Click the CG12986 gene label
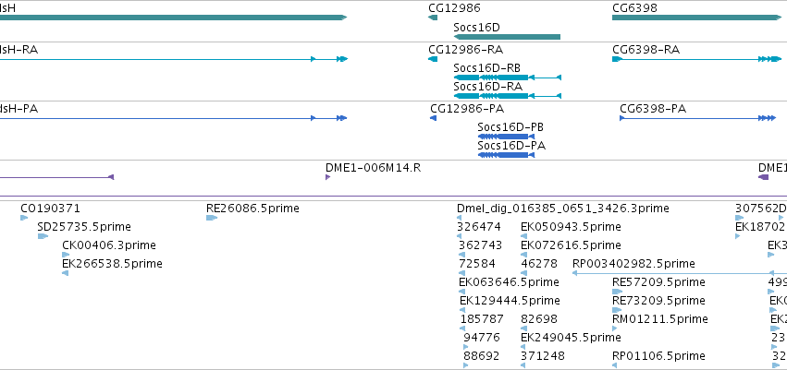Viewport: 787px width, 370px height. tap(454, 8)
